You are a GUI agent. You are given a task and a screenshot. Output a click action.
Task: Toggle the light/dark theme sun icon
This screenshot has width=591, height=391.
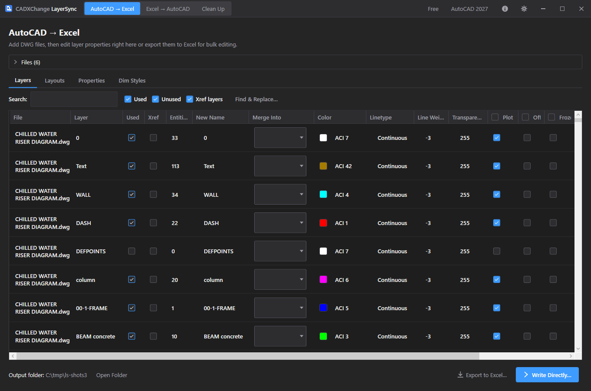click(524, 9)
